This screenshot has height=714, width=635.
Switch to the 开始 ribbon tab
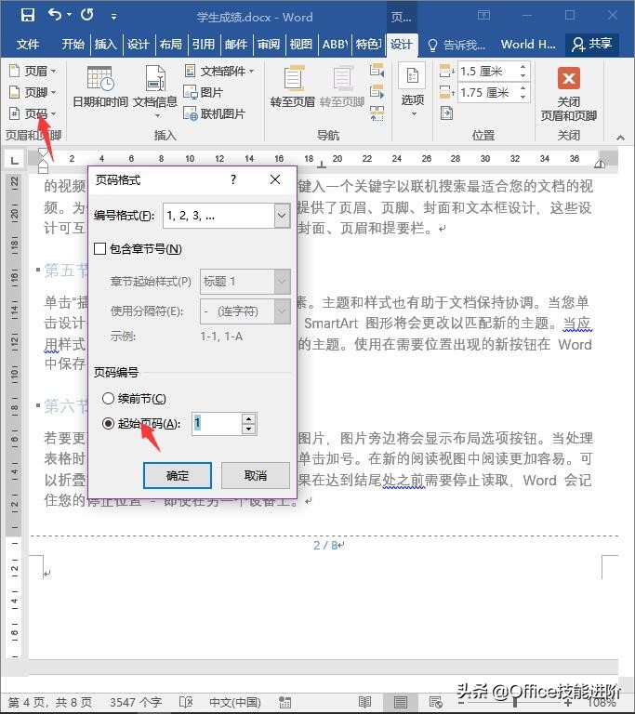pyautogui.click(x=73, y=45)
